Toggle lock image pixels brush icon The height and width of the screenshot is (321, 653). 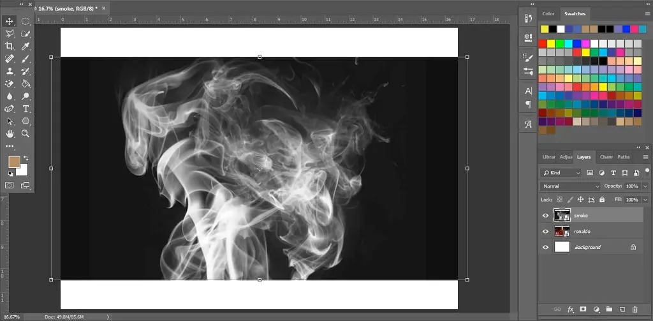click(570, 200)
